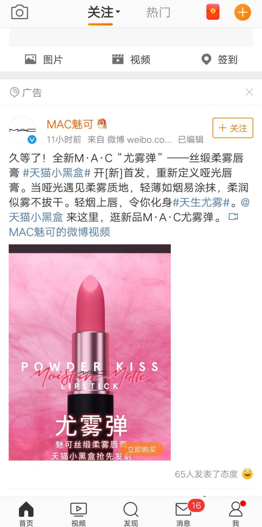Image resolution: width=262 pixels, height=527 pixels.
Task: Play the Powder Kiss lipstick video thumbnail
Action: [x=90, y=352]
